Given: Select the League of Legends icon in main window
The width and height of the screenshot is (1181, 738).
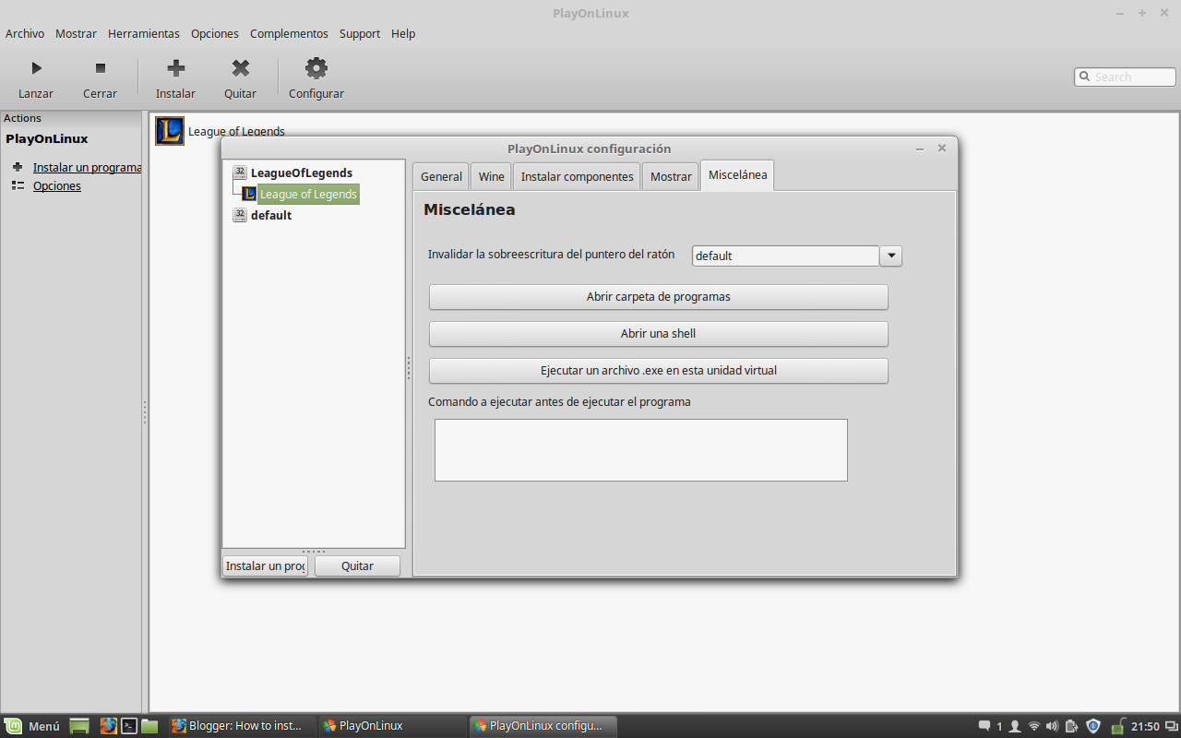Looking at the screenshot, I should 170,131.
